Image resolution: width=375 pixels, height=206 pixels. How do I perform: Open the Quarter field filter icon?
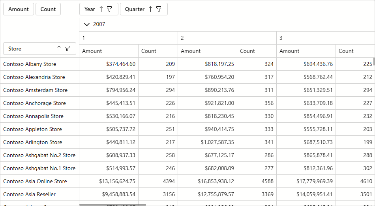click(x=159, y=9)
